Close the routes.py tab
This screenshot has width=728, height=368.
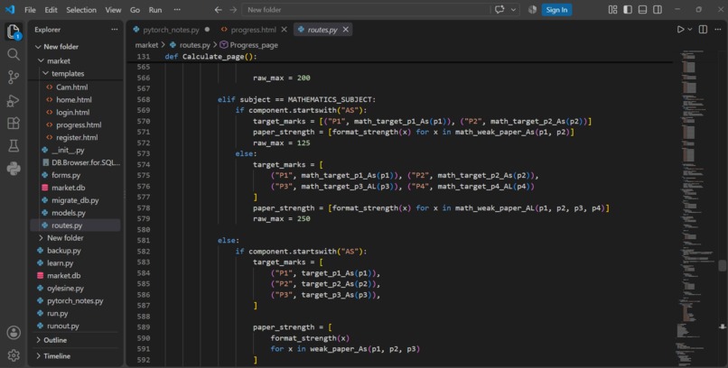[345, 30]
